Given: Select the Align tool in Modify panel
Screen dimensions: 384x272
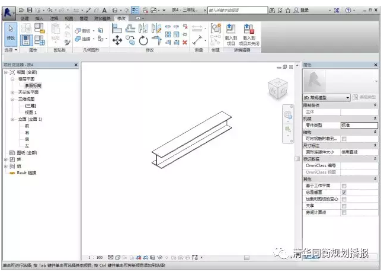Looking at the screenshot, I should point(117,28).
